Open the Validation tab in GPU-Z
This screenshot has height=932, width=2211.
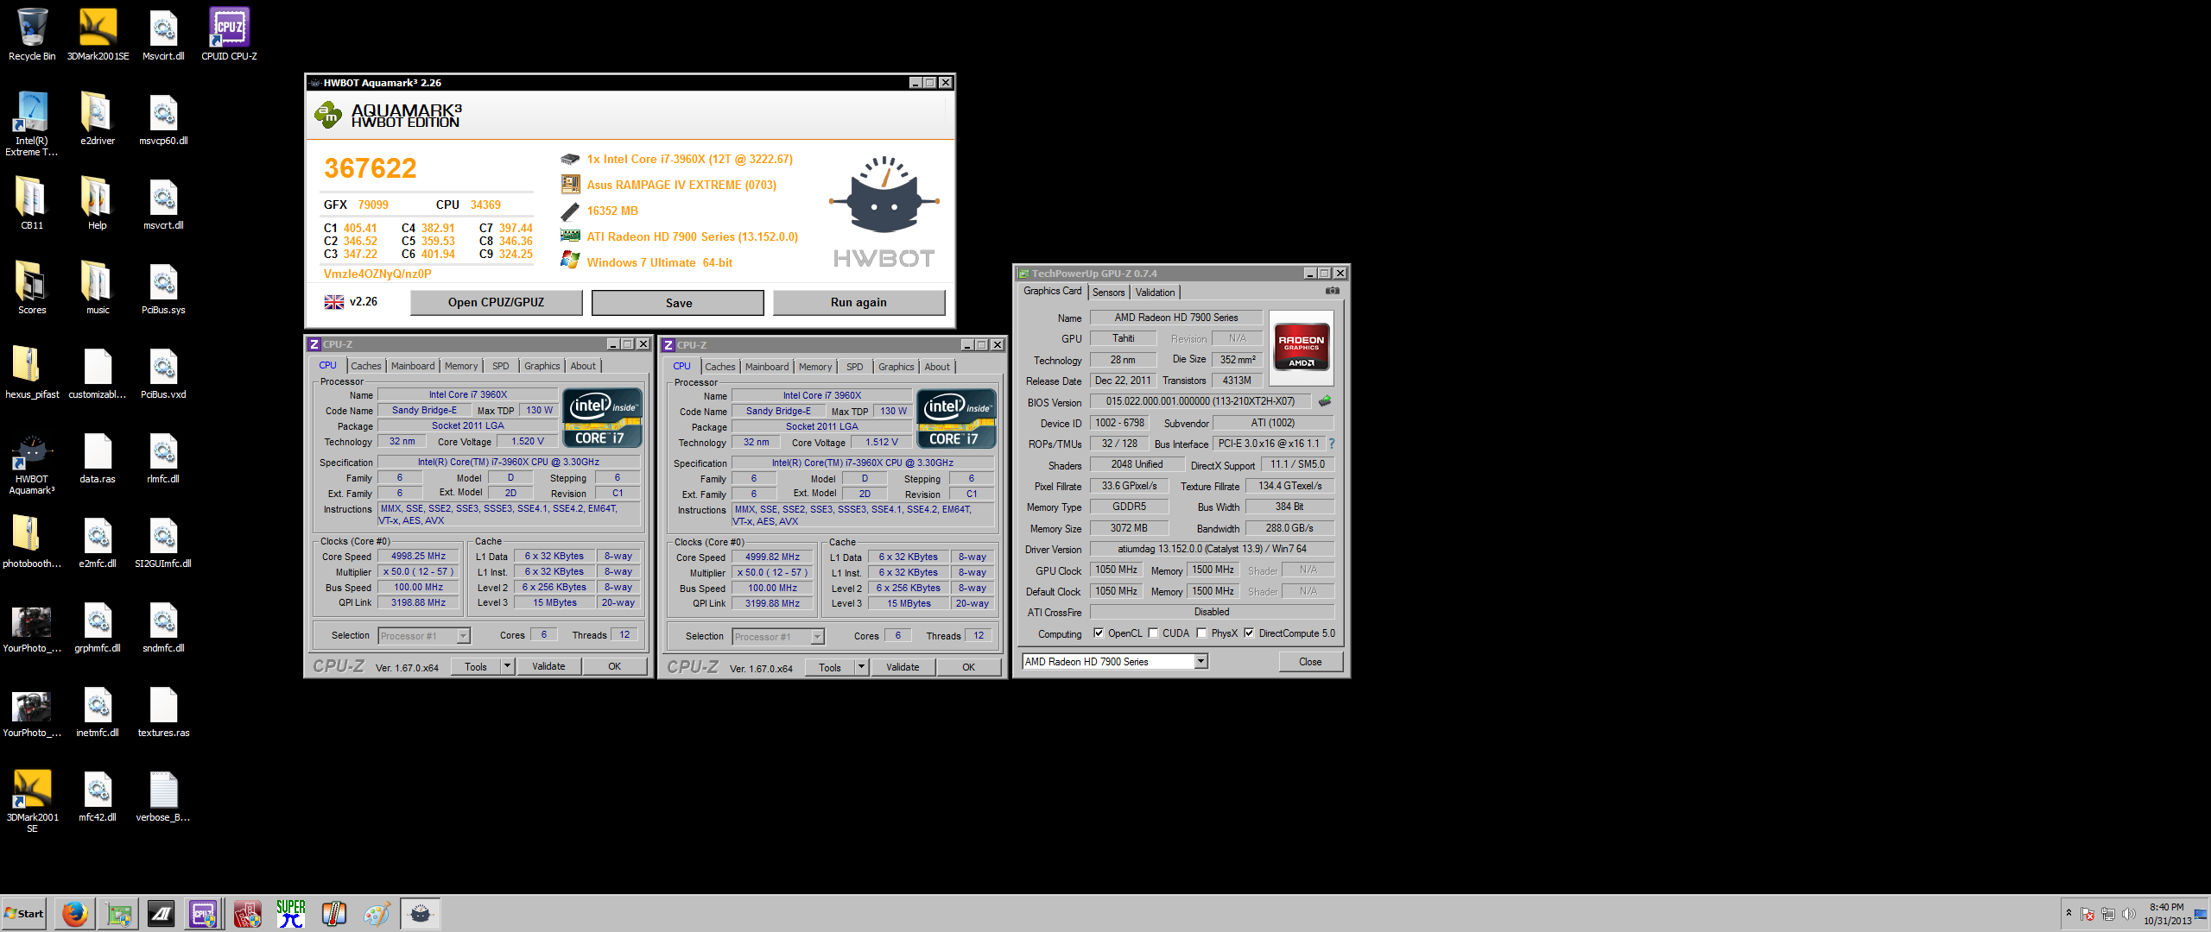coord(1156,293)
